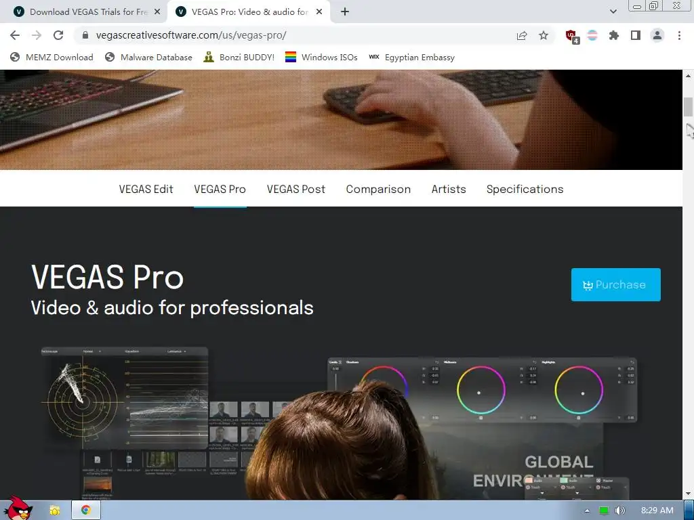The width and height of the screenshot is (694, 520).
Task: Click Video & audio for professionals text
Action: [x=172, y=308]
